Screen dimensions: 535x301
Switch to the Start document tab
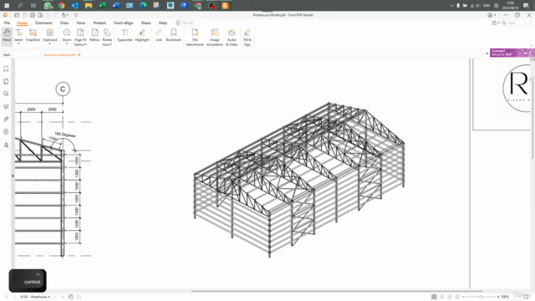[20, 54]
